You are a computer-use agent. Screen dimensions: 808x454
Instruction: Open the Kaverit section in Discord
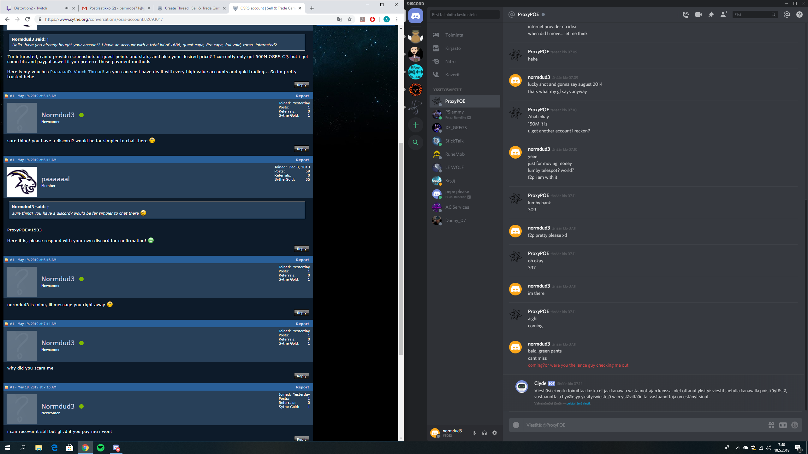[452, 75]
